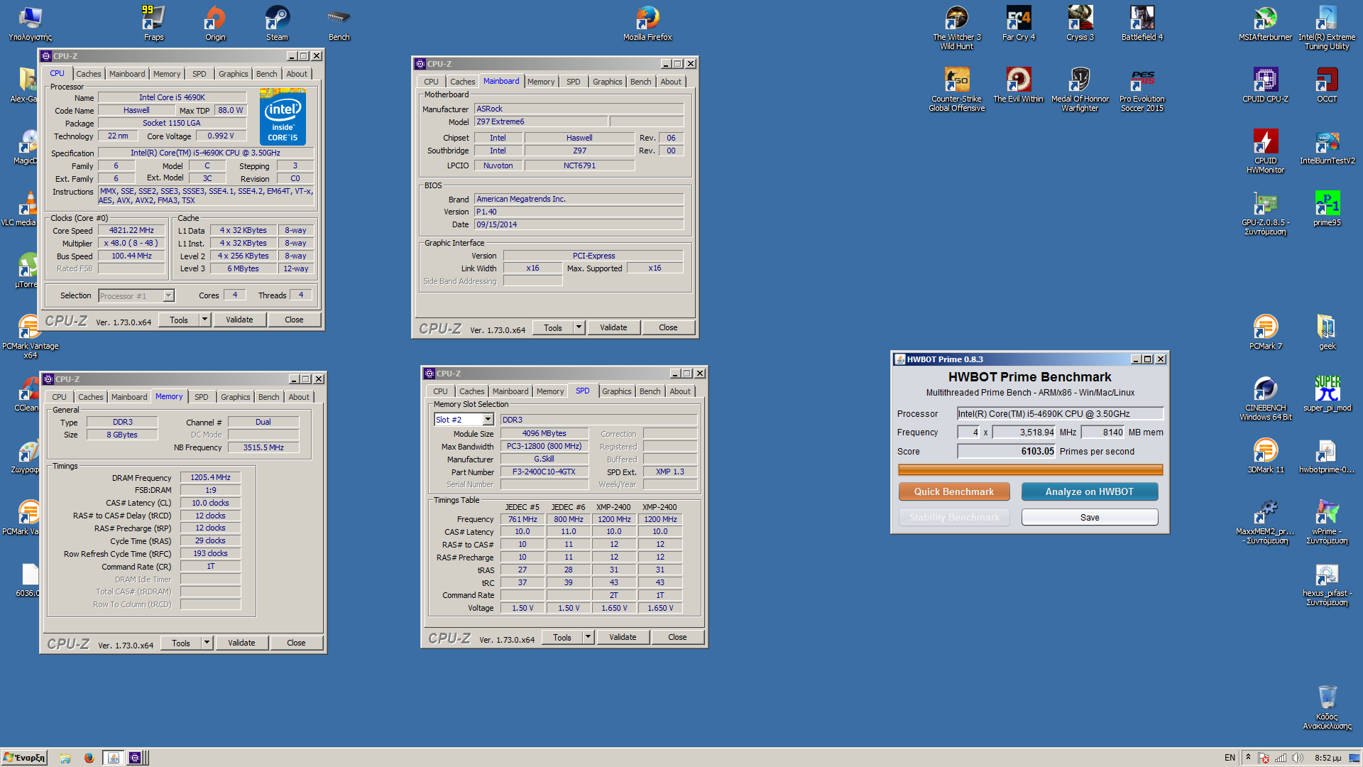Open the Bench desktop icon

click(x=339, y=23)
